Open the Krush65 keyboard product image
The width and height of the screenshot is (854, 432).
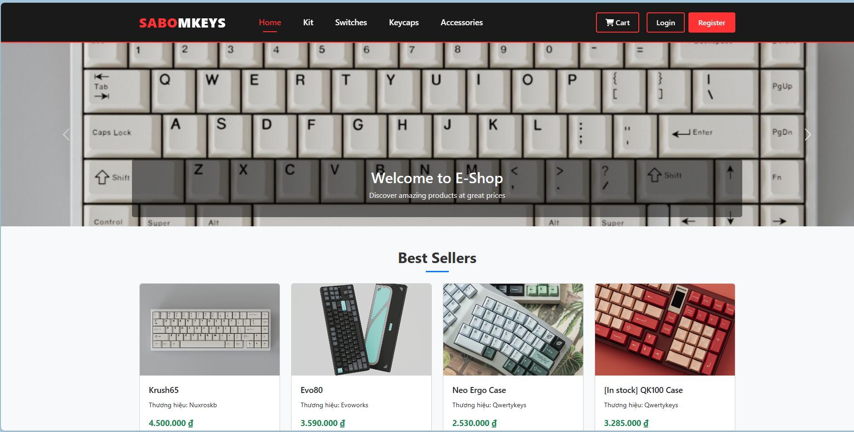pyautogui.click(x=210, y=330)
